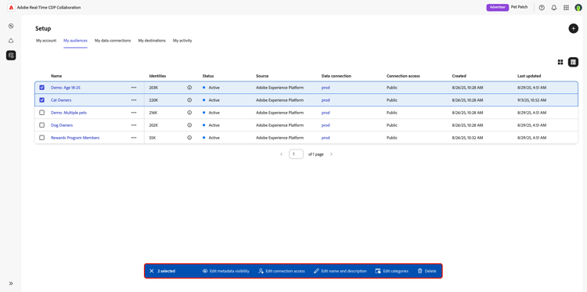Image resolution: width=587 pixels, height=292 pixels.
Task: Click Edit metadata visibility
Action: point(225,271)
